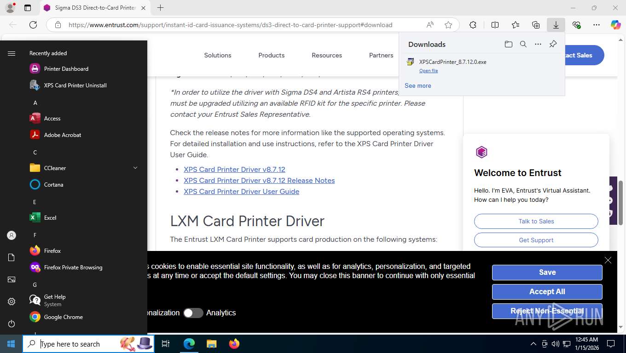Open Settings gear in Start sidebar

tap(12, 302)
